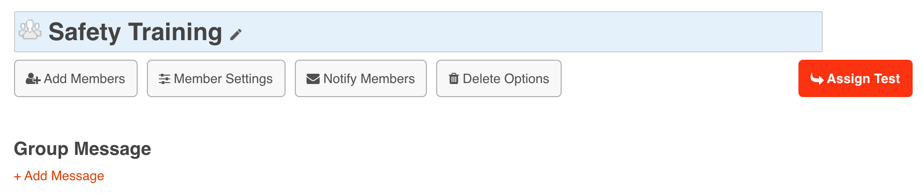Click the envelope icon in Notify Members

pyautogui.click(x=313, y=79)
